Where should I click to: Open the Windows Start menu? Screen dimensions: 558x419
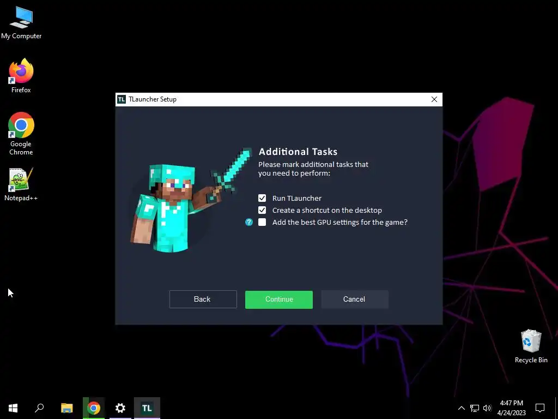tap(13, 408)
